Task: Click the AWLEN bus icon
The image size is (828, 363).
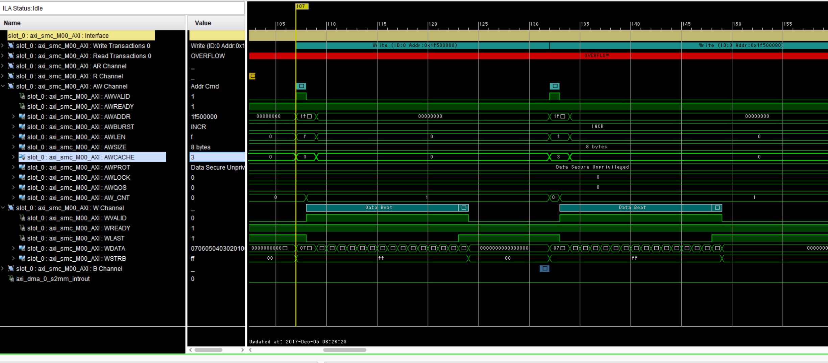Action: (22, 137)
